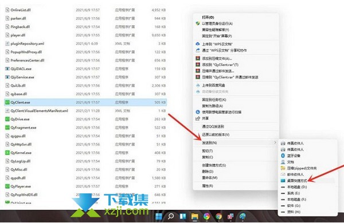The image size is (344, 223).
Task: Click the QiyiDACL.exe file icon
Action: point(7,69)
